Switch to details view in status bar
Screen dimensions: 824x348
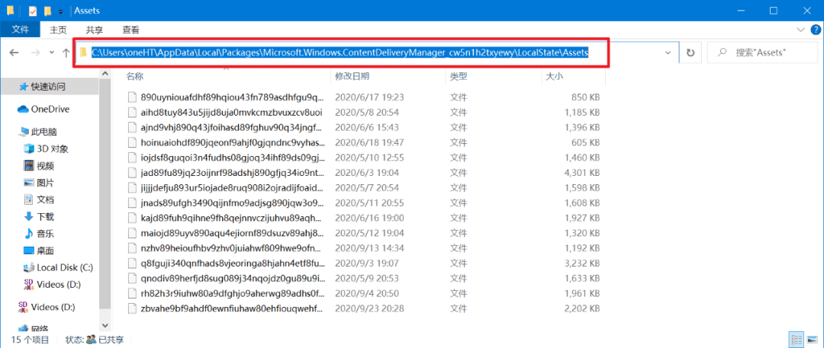point(796,340)
